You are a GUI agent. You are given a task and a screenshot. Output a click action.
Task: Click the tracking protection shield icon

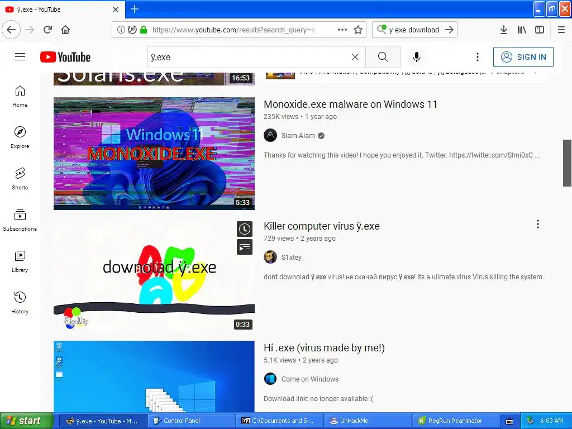132,30
